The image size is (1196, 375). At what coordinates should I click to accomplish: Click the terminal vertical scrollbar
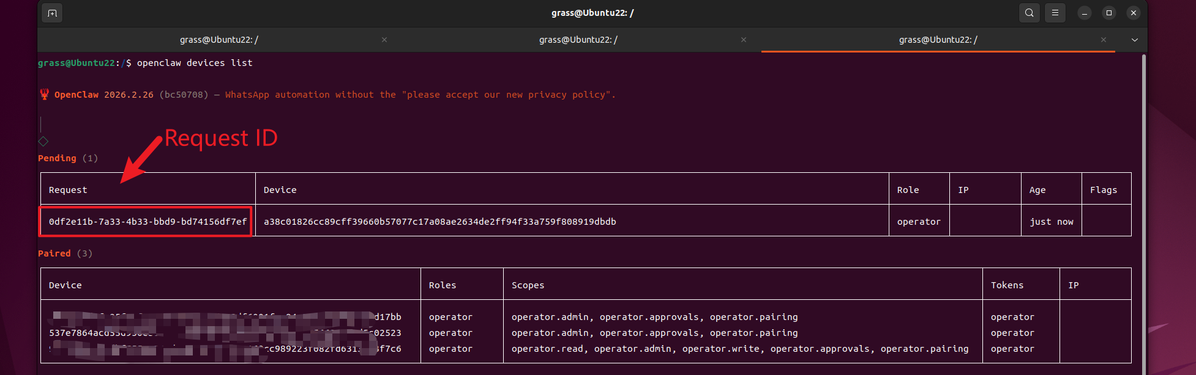(1143, 214)
